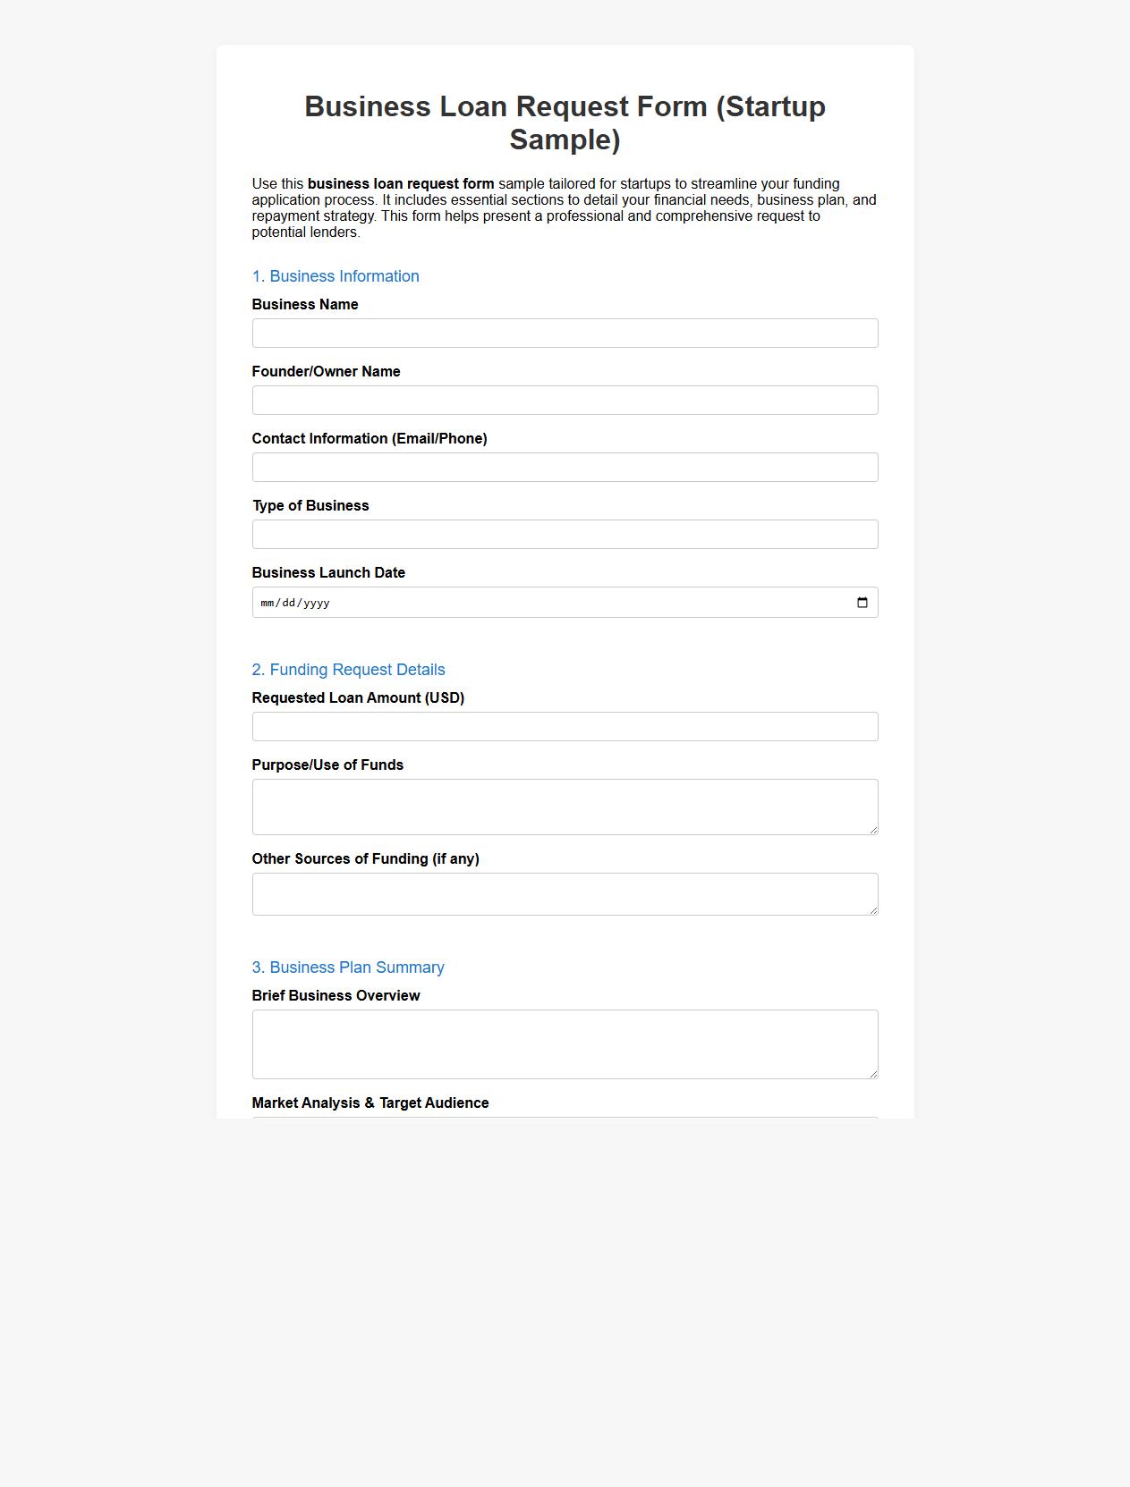Click the Founder/Owner Name input field
The width and height of the screenshot is (1130, 1487).
[565, 400]
